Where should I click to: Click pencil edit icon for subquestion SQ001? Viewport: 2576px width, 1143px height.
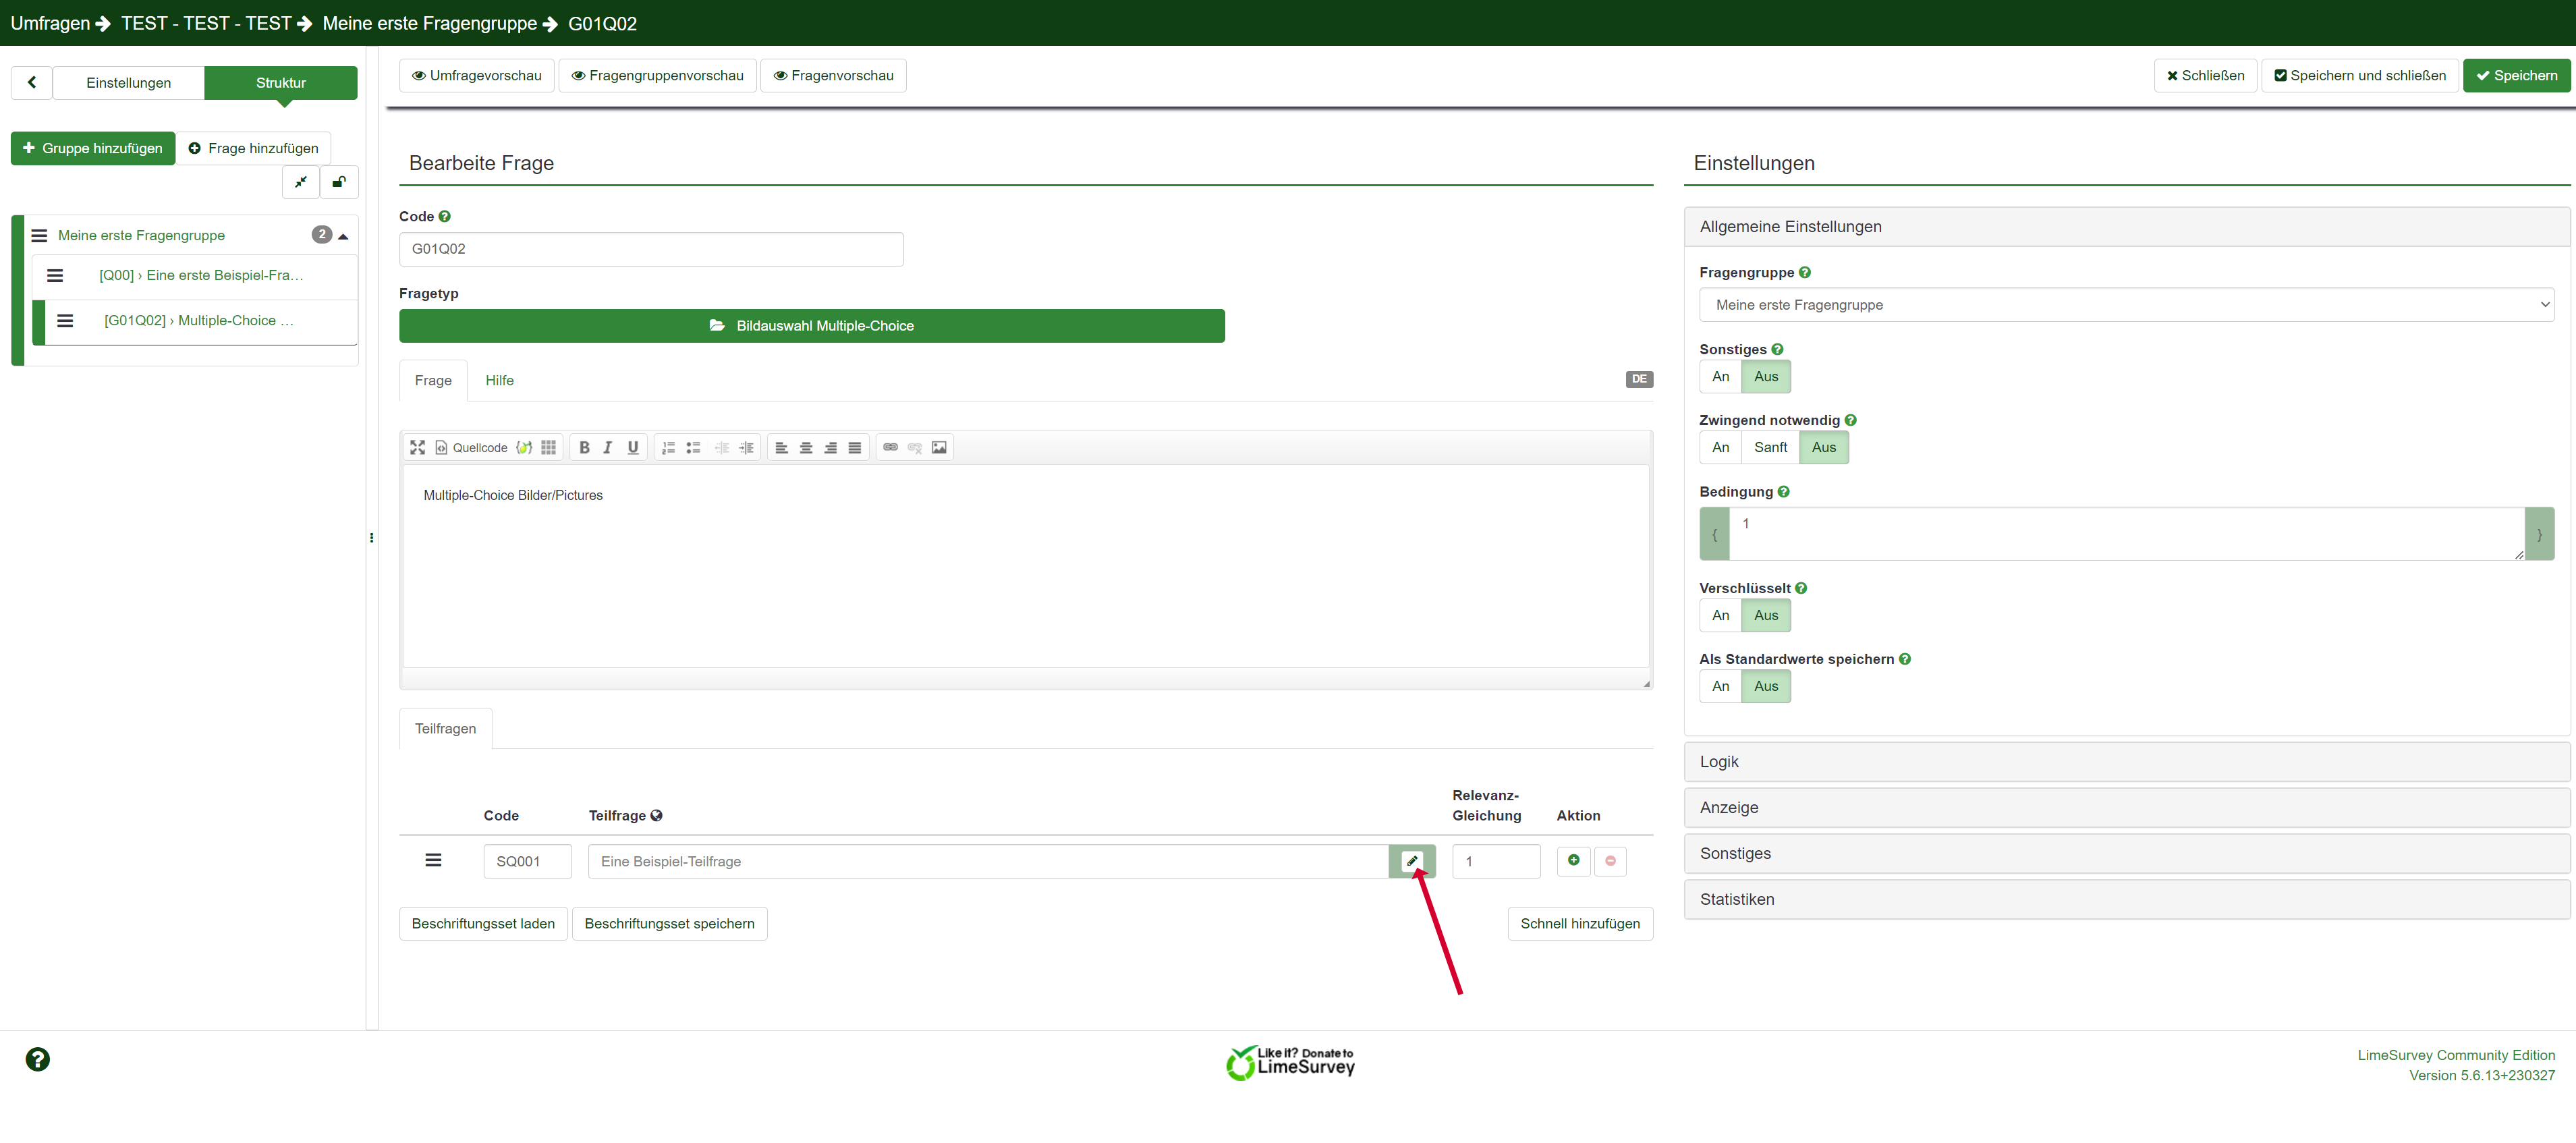(1411, 861)
